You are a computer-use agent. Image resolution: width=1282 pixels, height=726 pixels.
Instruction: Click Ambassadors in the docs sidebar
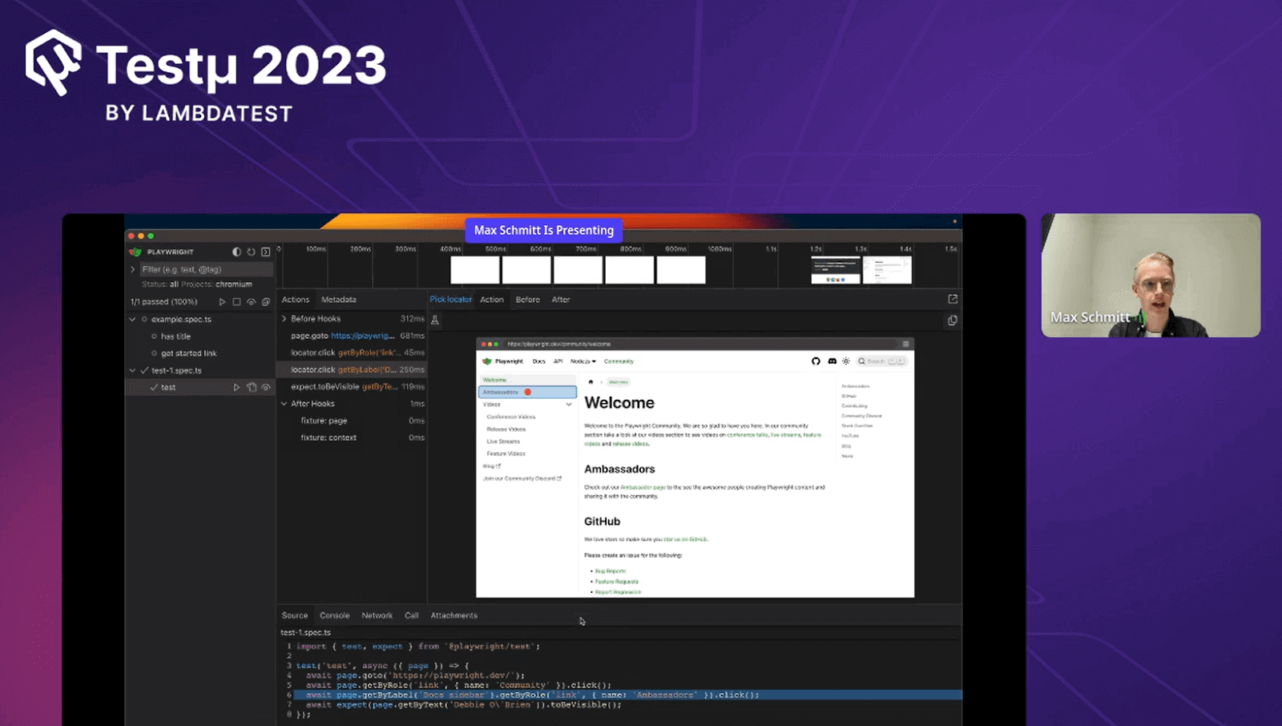point(527,392)
